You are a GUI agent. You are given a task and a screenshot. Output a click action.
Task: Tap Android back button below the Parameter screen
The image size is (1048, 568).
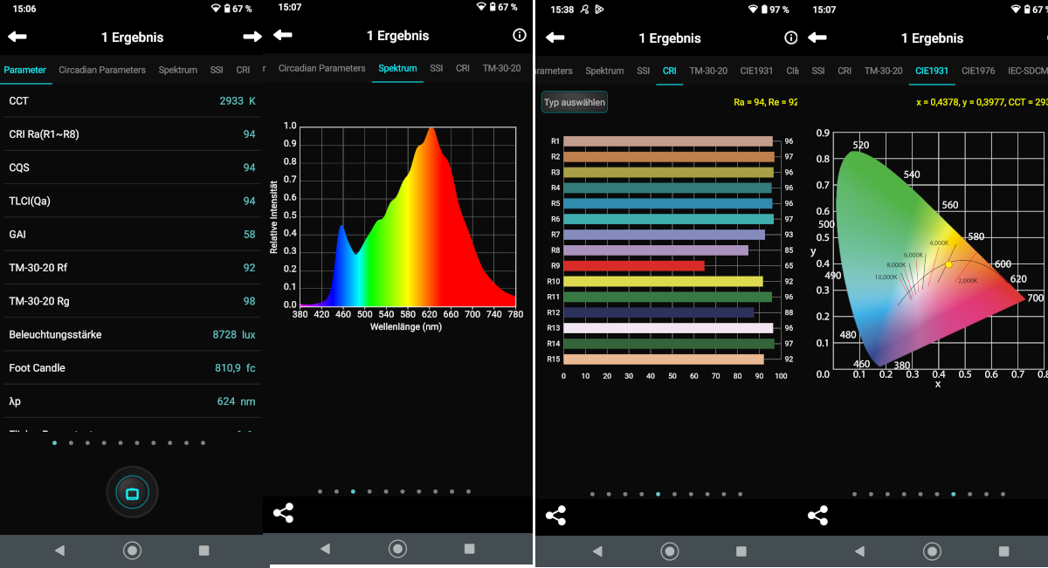coord(59,551)
